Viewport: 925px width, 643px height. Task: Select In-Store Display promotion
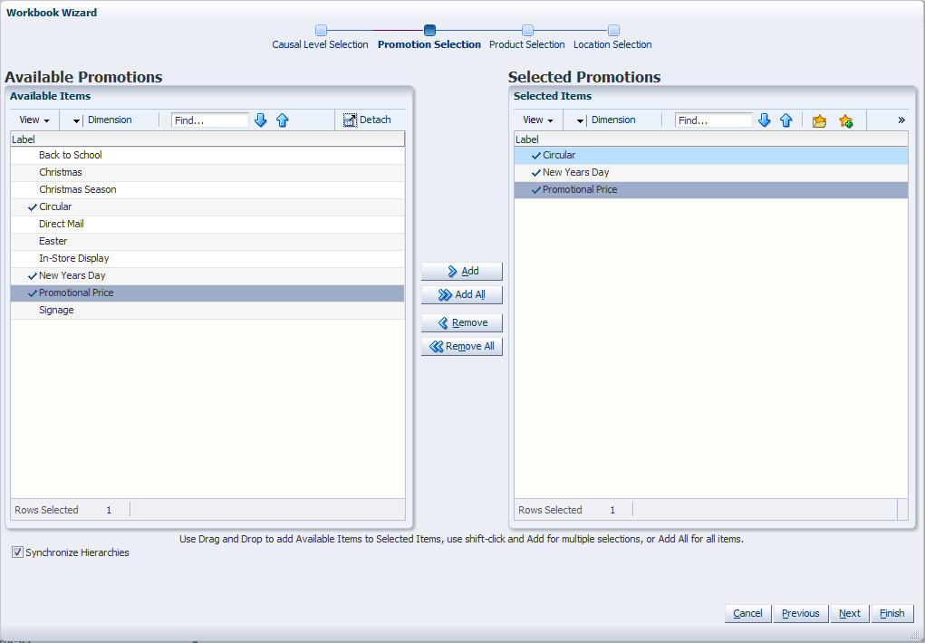point(207,258)
